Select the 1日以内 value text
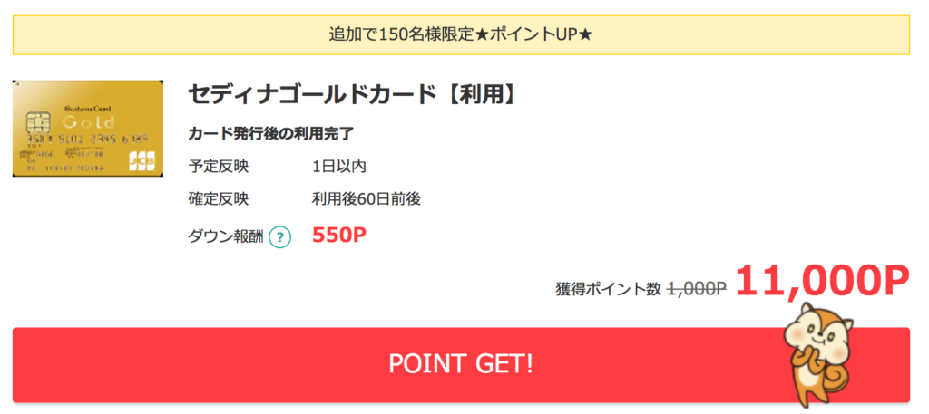The width and height of the screenshot is (929, 414). pos(339,166)
